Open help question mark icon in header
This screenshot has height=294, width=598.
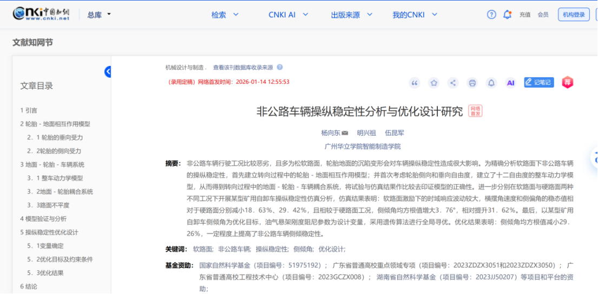click(x=491, y=15)
